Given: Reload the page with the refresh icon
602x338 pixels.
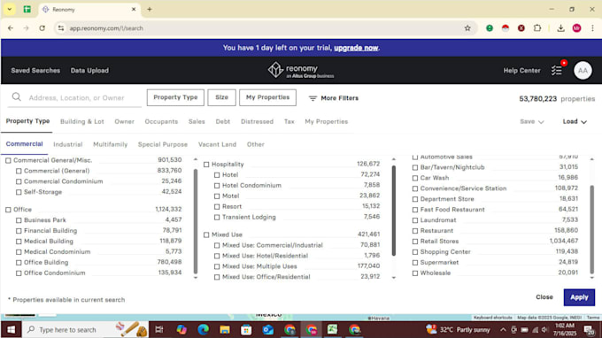Looking at the screenshot, I should pyautogui.click(x=42, y=28).
